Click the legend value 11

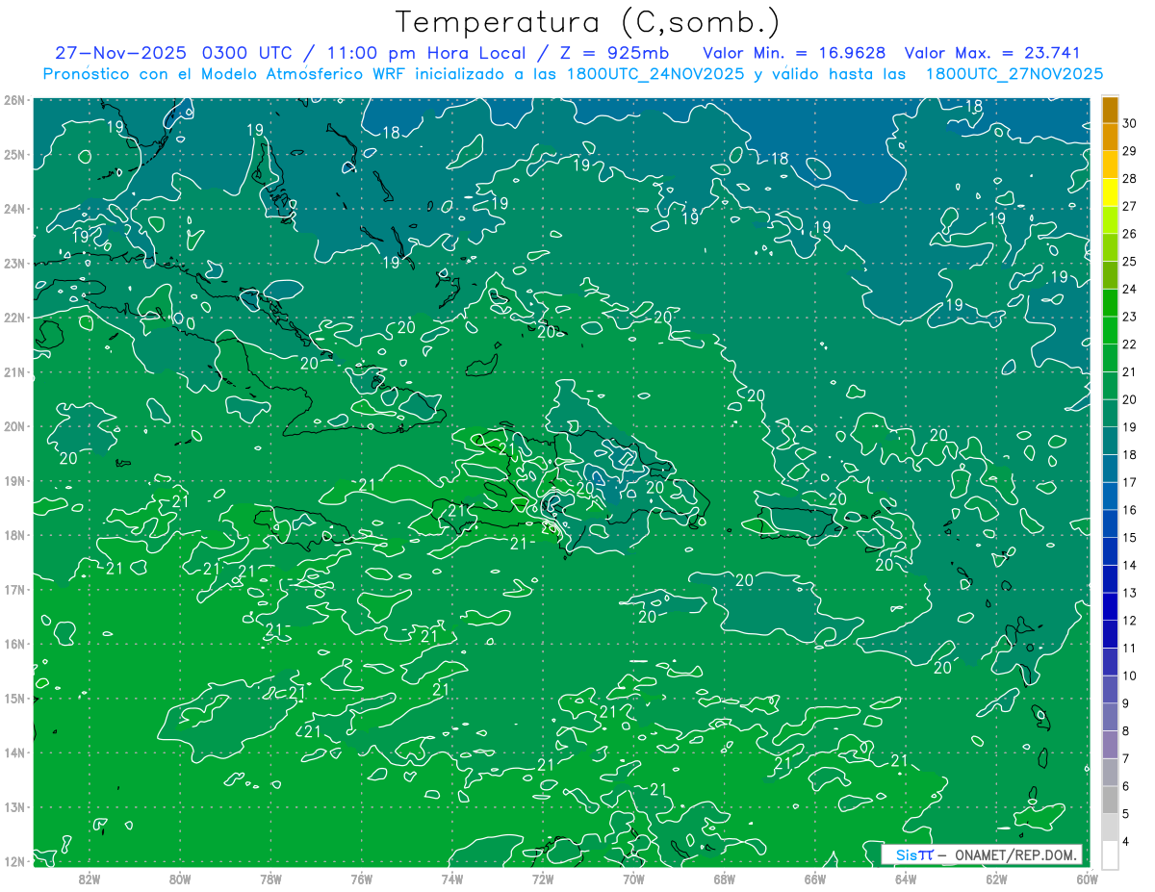[1130, 649]
